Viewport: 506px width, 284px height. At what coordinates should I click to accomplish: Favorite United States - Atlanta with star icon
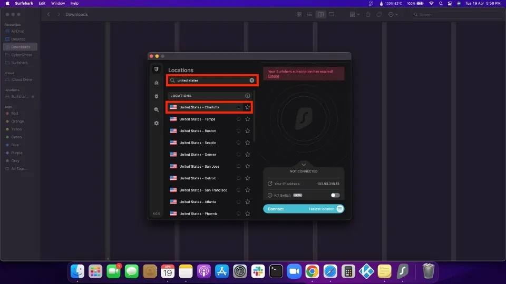(x=248, y=202)
